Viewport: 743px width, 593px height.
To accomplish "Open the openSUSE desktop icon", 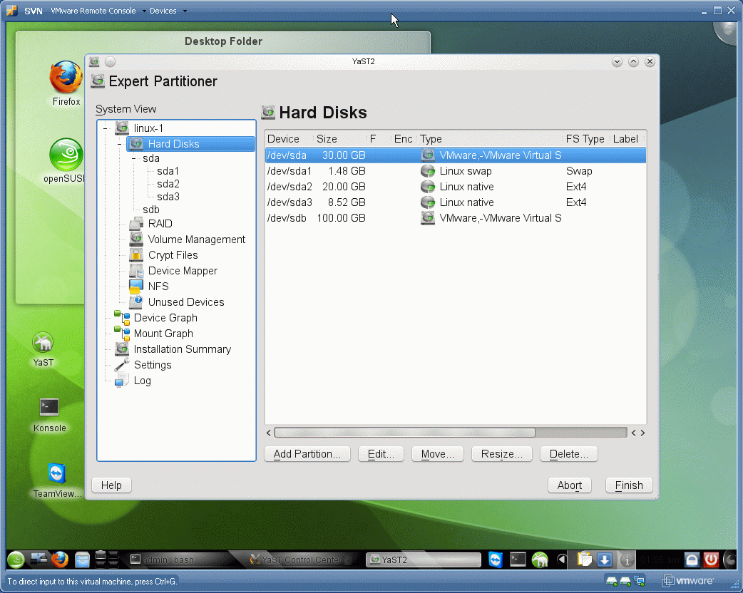I will [66, 155].
